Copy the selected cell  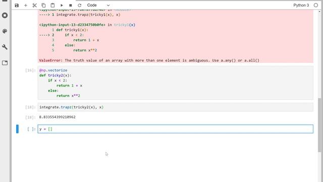coord(43,6)
